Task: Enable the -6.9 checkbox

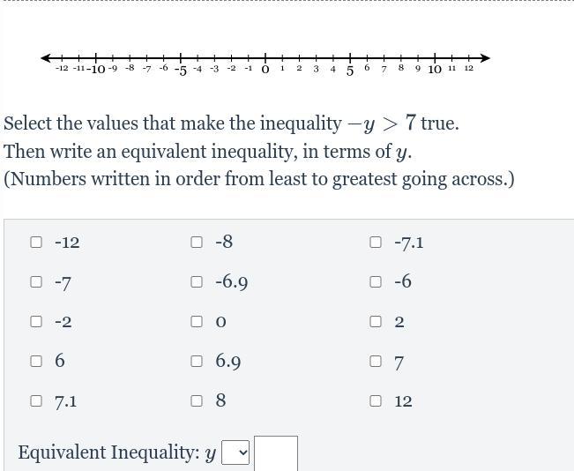Action: click(197, 282)
